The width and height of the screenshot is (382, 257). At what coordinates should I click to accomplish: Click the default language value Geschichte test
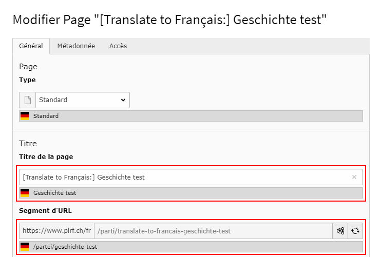pyautogui.click(x=55, y=193)
